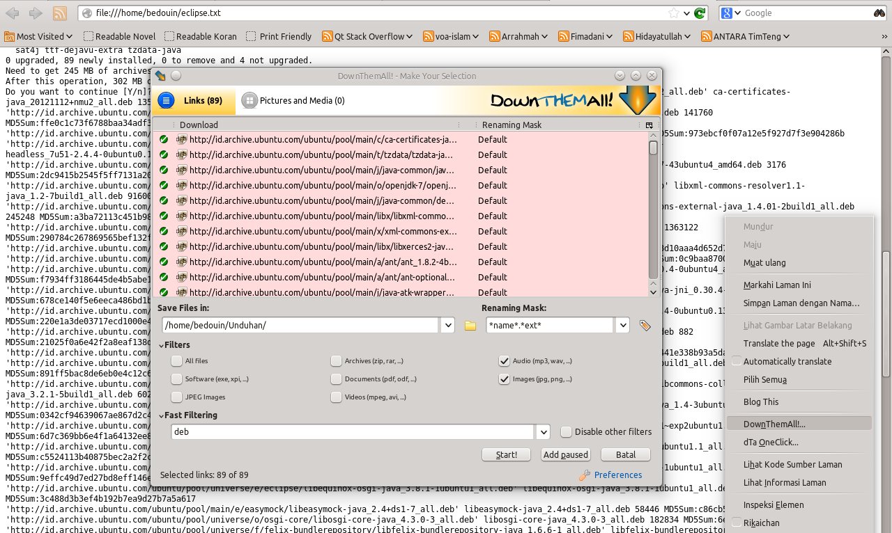Click the RSS feed icon beside the address bar
The height and width of the screenshot is (533, 892).
click(60, 13)
